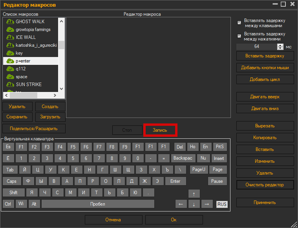Select the q112 macro name
This screenshot has height=228, width=298.
(x=21, y=69)
